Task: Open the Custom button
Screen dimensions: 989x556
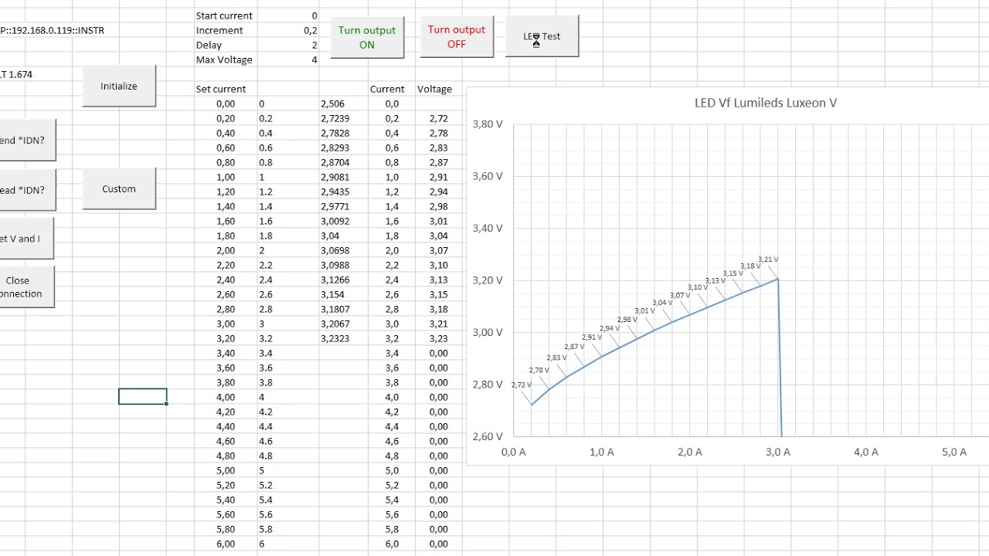Action: pyautogui.click(x=119, y=188)
